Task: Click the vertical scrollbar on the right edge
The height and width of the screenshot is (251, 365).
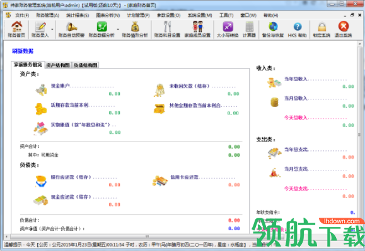Action: [359, 135]
